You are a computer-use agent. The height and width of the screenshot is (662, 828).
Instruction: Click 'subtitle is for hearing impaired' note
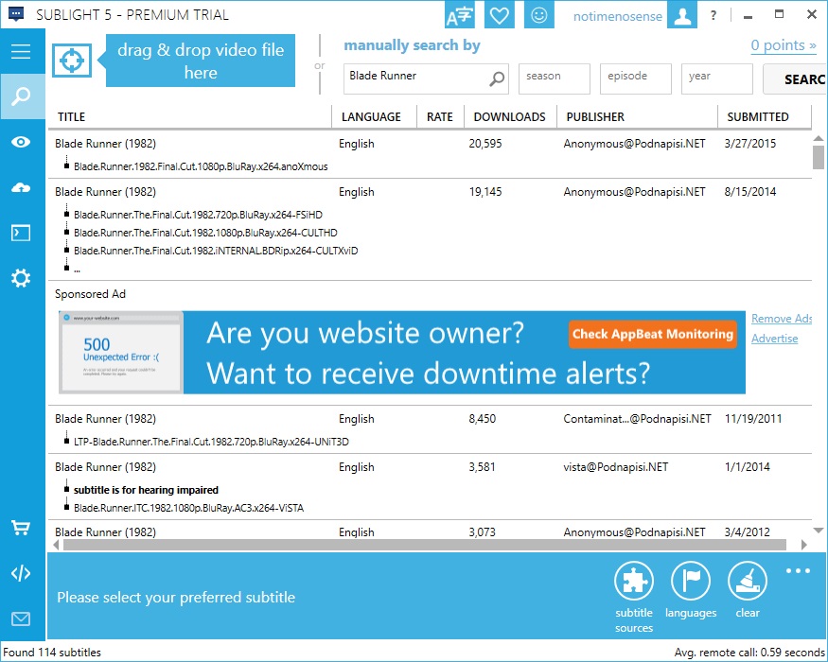[146, 490]
